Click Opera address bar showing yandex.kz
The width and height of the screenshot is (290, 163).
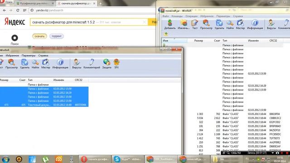point(92,10)
